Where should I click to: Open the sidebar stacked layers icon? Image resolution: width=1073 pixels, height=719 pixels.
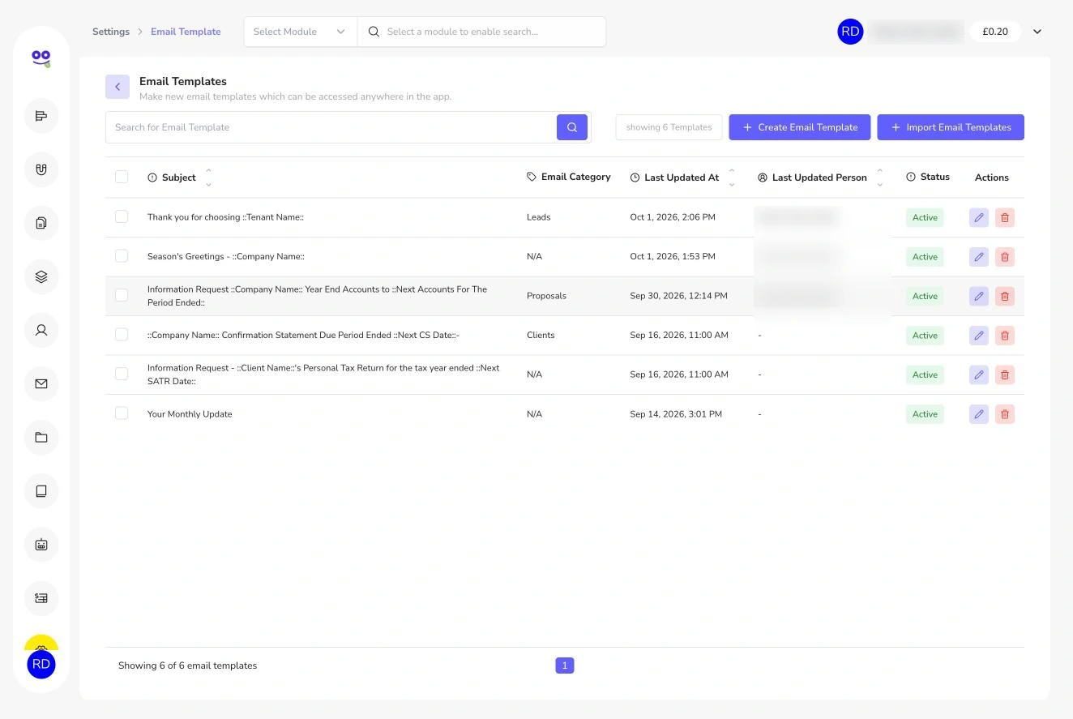click(x=41, y=276)
